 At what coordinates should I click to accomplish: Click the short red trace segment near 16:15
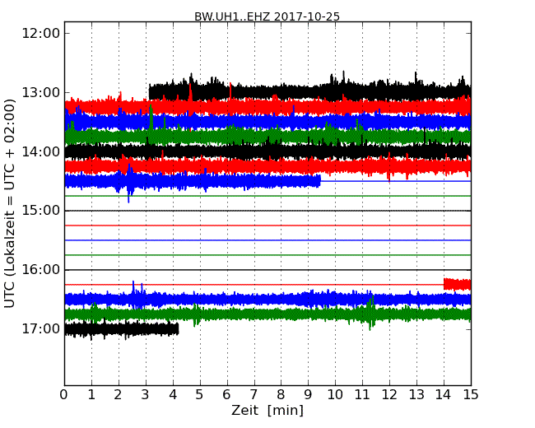point(457,284)
